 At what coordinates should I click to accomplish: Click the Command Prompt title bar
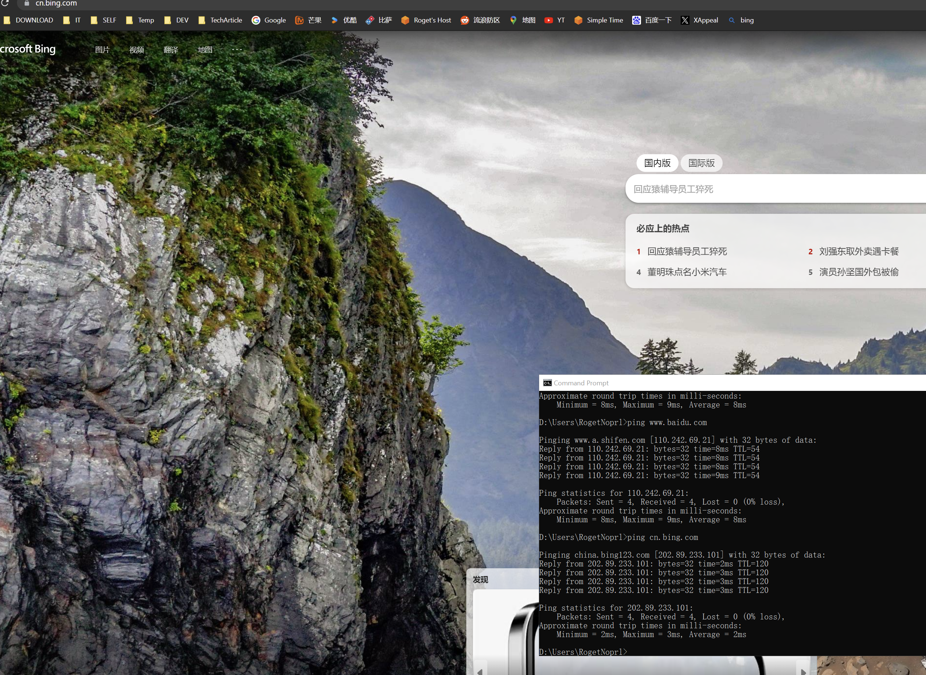point(733,383)
